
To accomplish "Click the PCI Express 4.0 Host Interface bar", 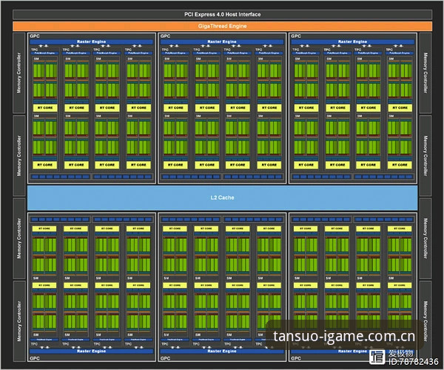I will [222, 15].
